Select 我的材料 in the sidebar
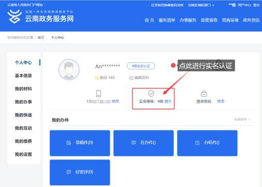 (x=23, y=89)
